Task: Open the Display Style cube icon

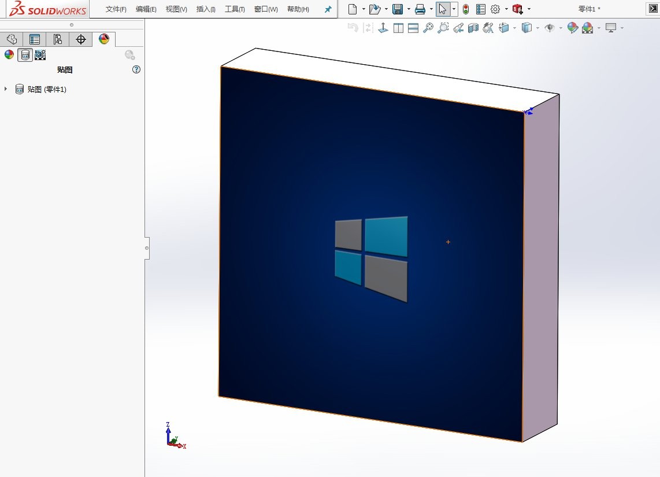Action: pyautogui.click(x=526, y=28)
